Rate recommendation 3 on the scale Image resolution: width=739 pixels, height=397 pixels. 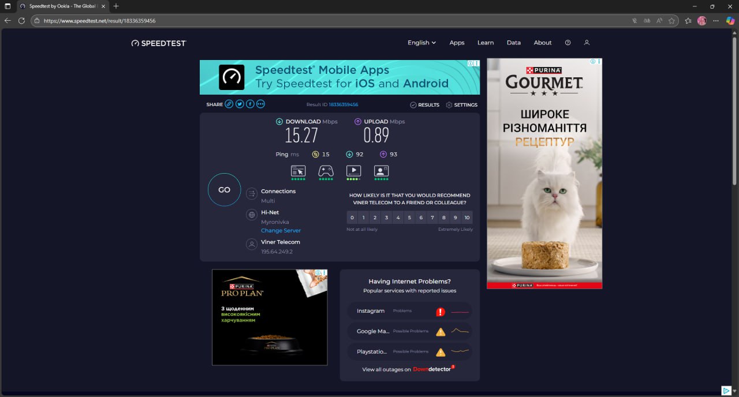[387, 218]
